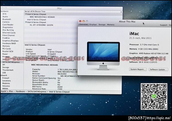The width and height of the screenshot is (172, 121).
Task: Open the Memory tab
Action: [111, 25]
